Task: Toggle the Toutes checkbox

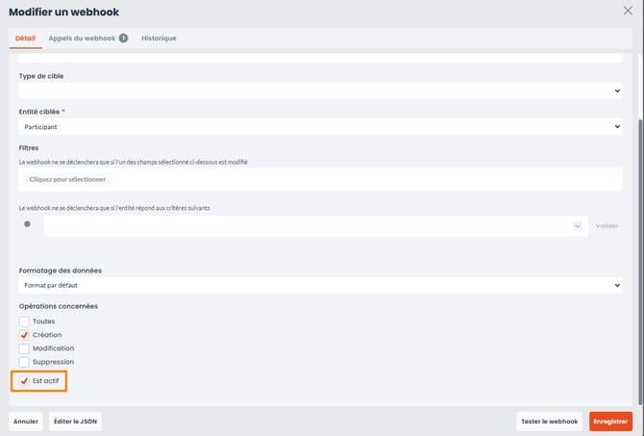Action: pyautogui.click(x=24, y=321)
